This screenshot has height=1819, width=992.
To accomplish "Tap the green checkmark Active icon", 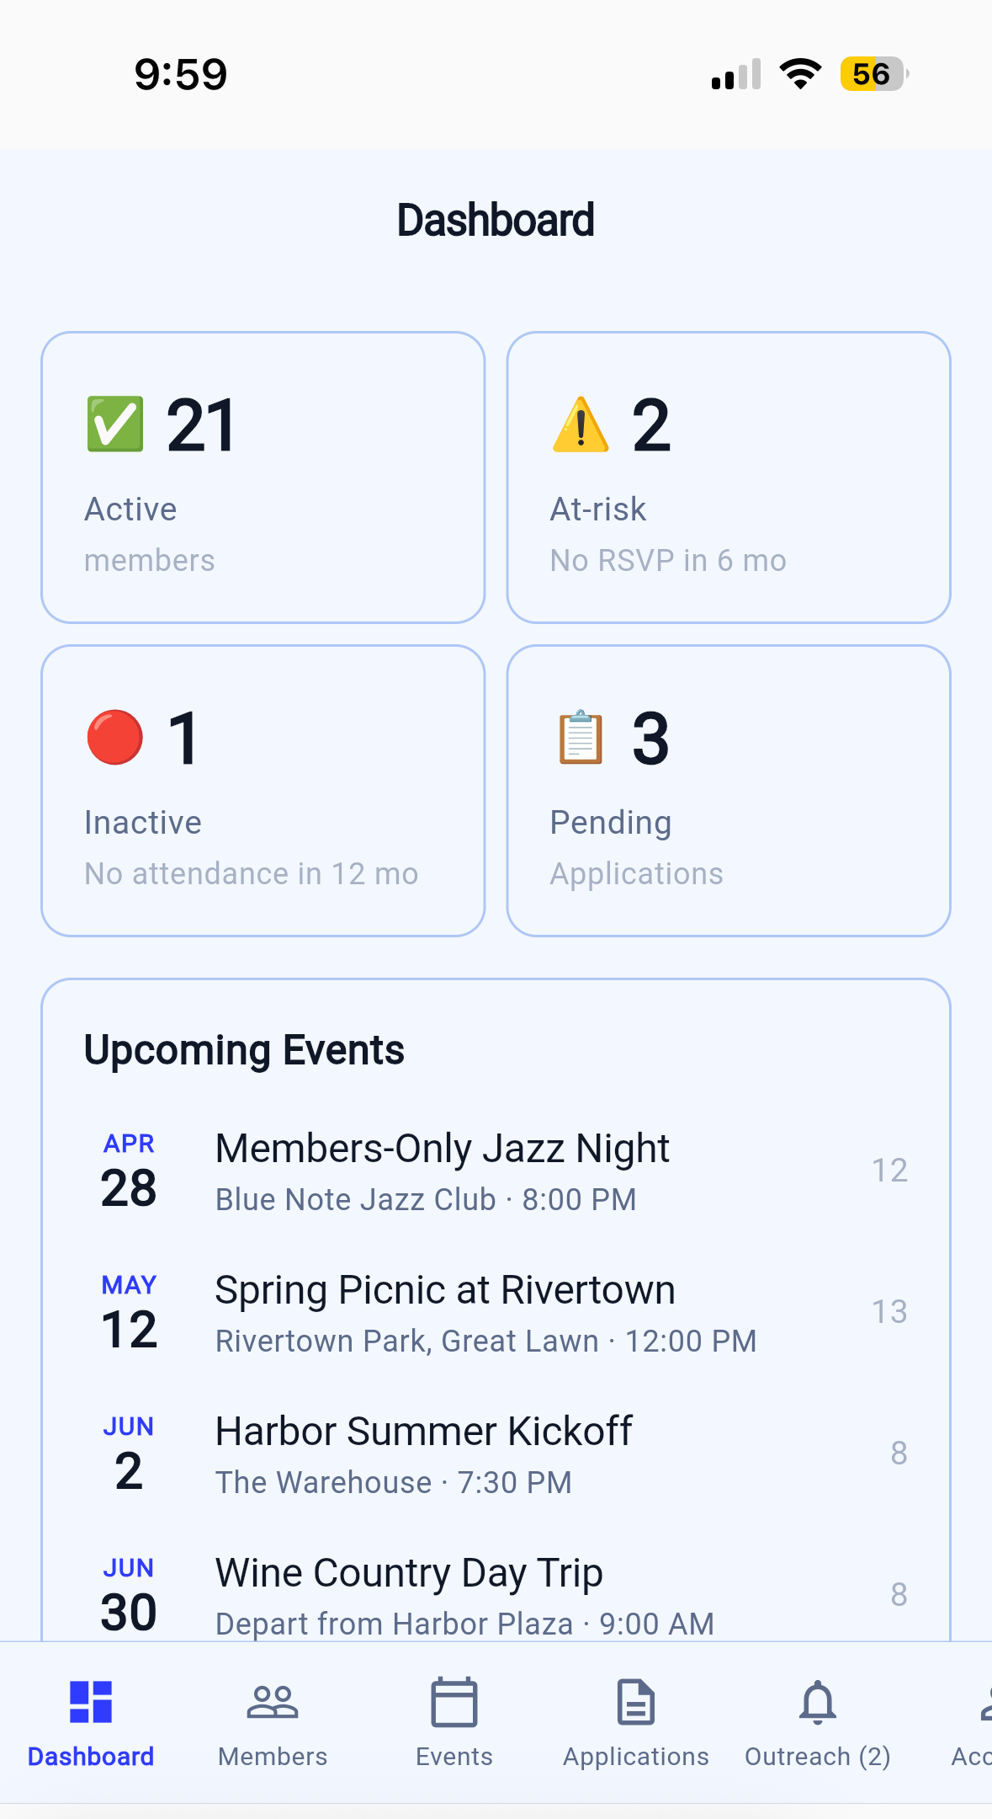I will point(115,424).
